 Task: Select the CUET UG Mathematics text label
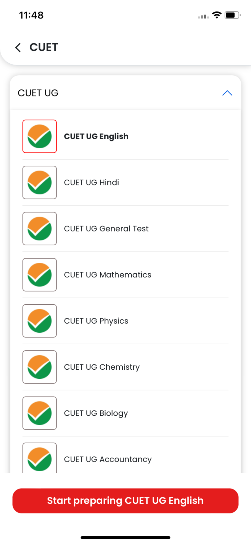point(108,275)
